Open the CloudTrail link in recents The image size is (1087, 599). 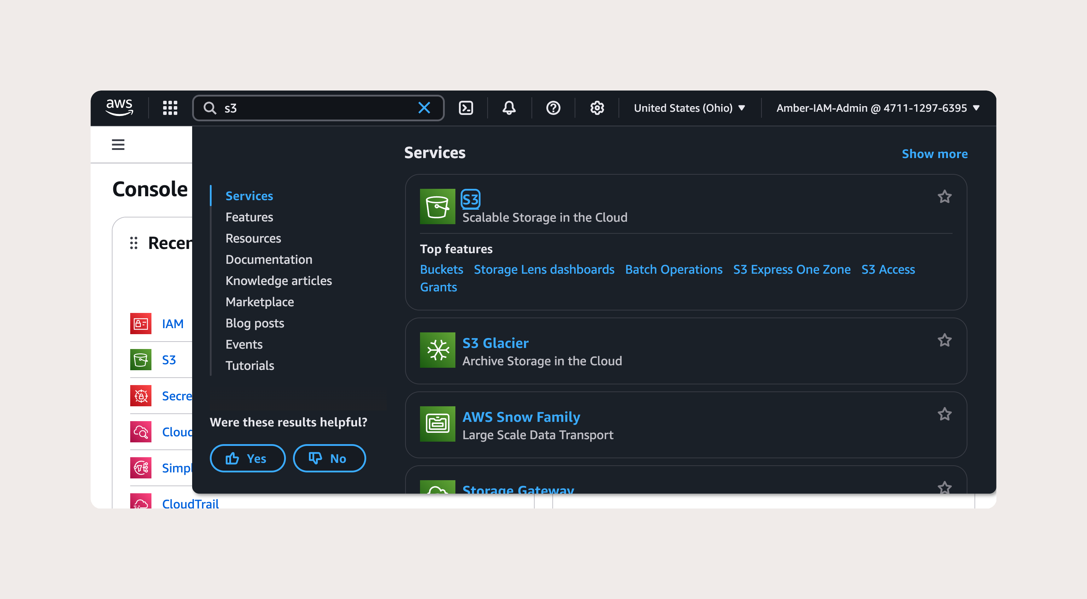pos(190,504)
